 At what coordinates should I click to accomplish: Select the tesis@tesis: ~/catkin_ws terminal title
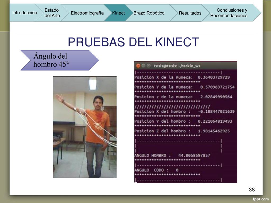point(177,66)
